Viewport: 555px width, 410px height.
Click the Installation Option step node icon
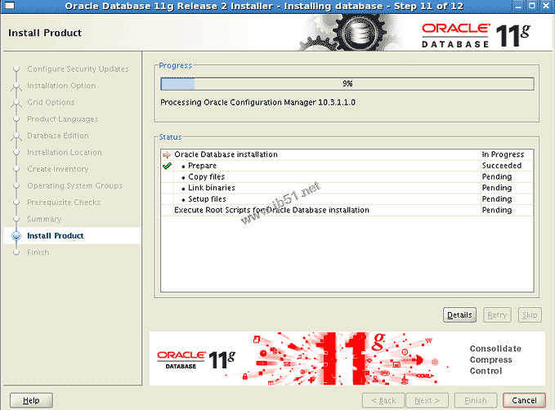point(16,87)
